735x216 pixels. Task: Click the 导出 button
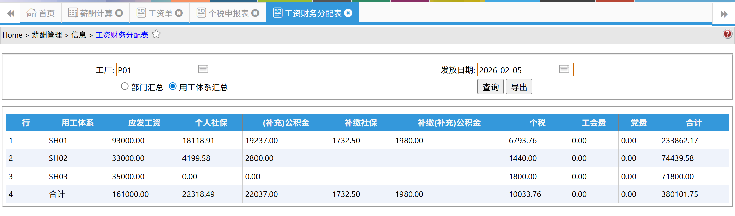coord(519,87)
